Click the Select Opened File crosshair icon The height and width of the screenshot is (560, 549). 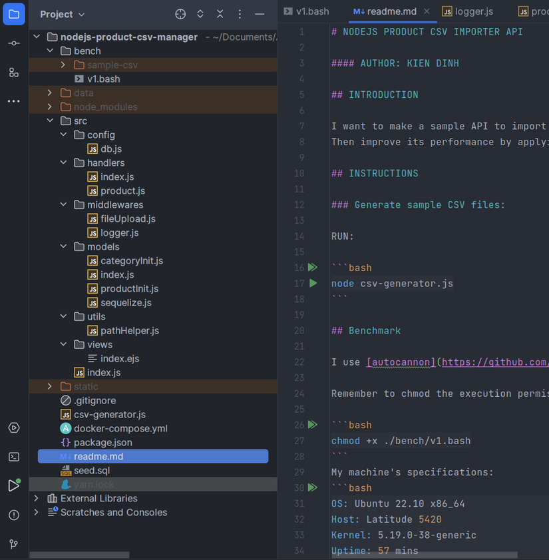point(180,13)
